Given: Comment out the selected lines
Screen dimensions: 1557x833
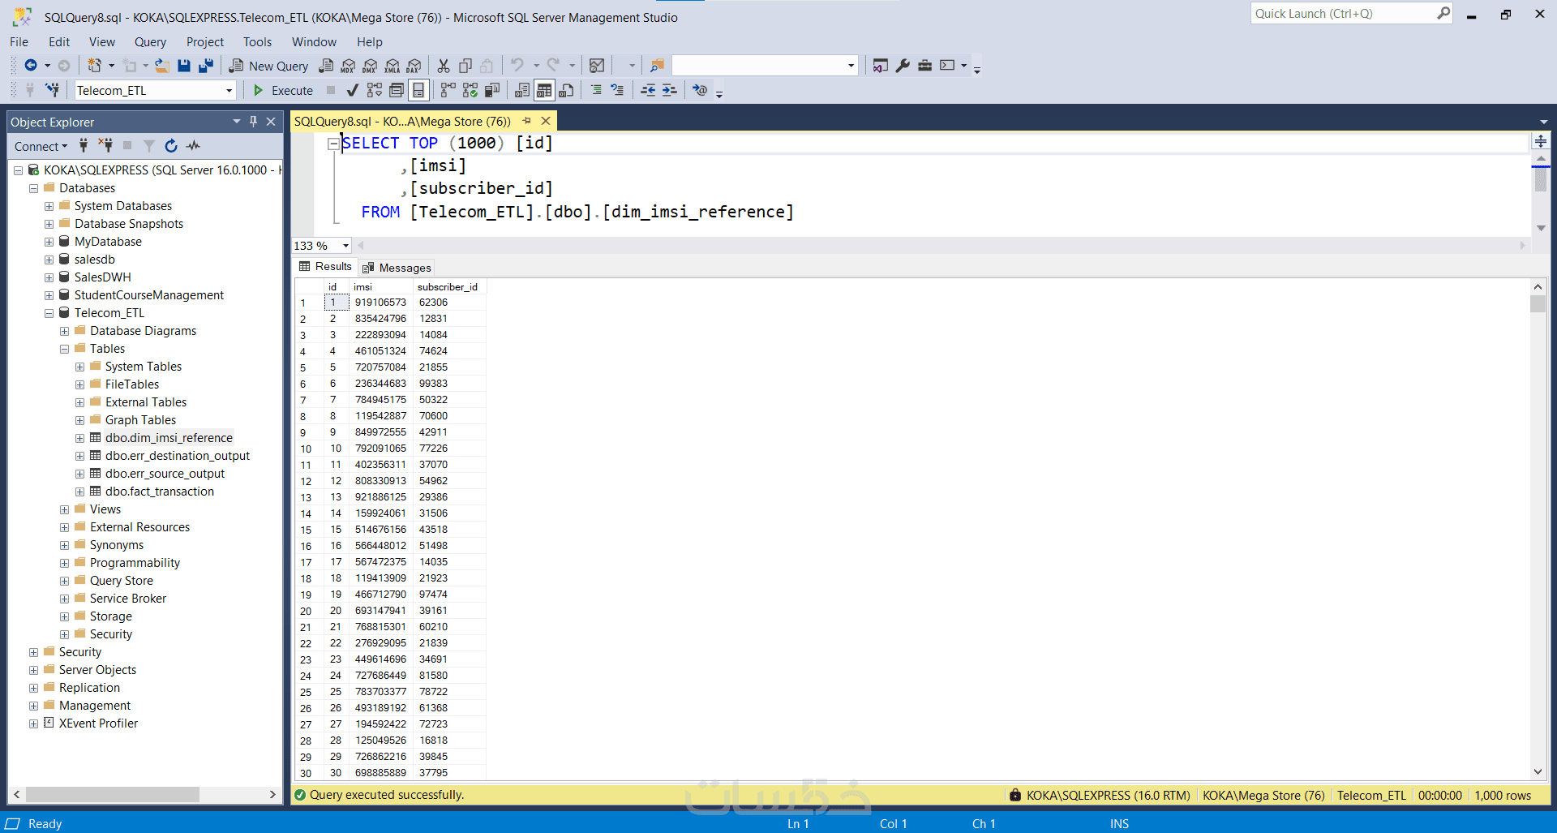Looking at the screenshot, I should click(596, 90).
